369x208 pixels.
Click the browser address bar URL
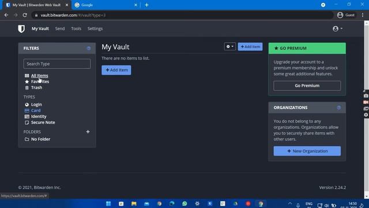pyautogui.click(x=73, y=15)
